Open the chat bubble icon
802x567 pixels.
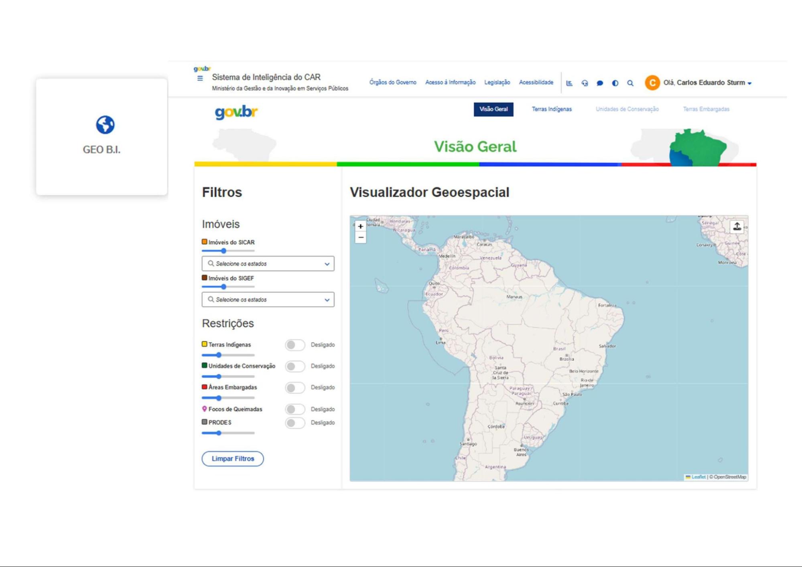pyautogui.click(x=600, y=83)
